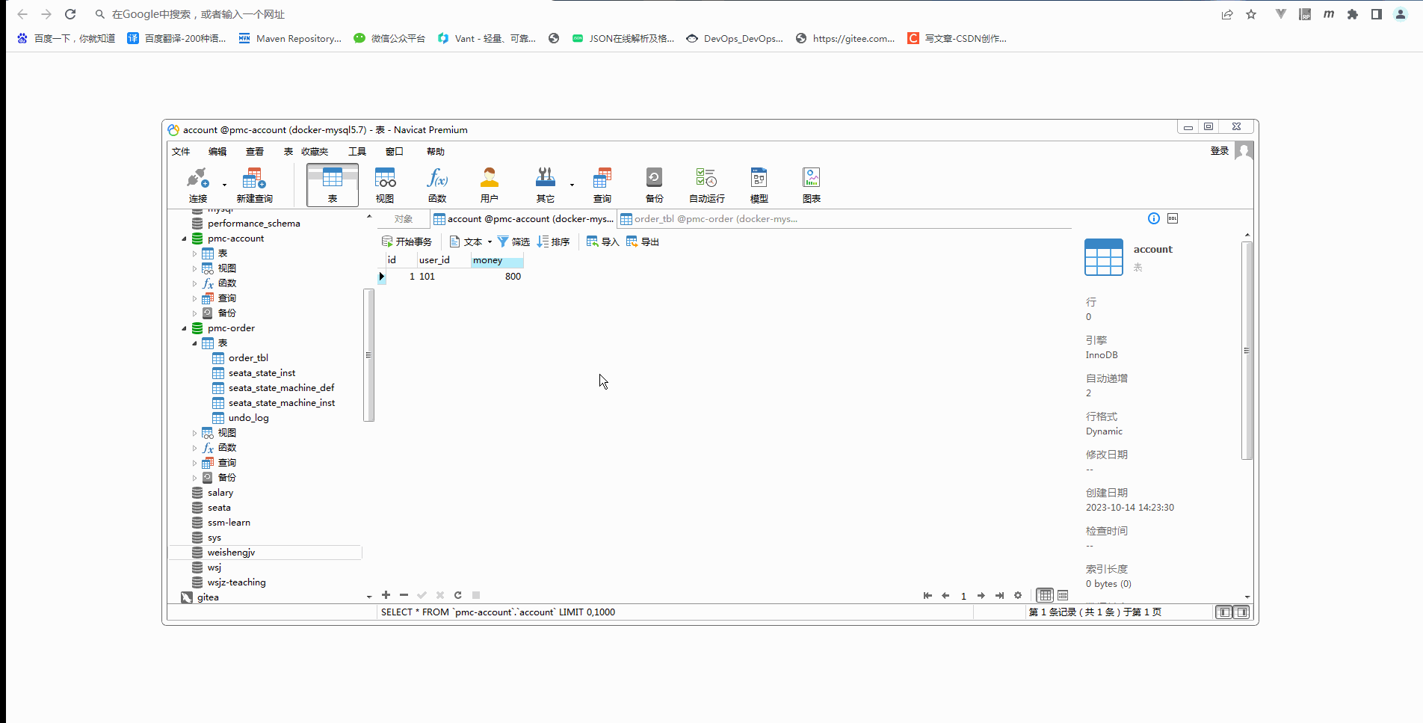Collapse the pmc-order 表 tree node
This screenshot has width=1423, height=723.
coord(194,342)
